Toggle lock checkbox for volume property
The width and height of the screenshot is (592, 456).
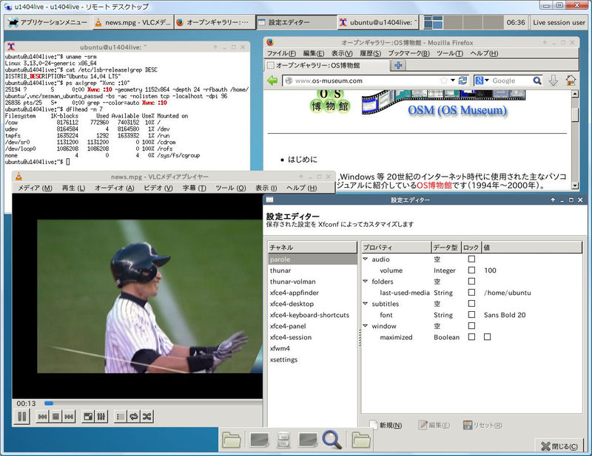pyautogui.click(x=471, y=270)
